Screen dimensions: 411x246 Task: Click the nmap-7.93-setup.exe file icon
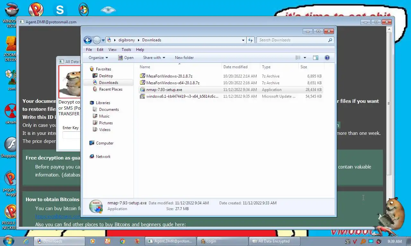pyautogui.click(x=143, y=90)
